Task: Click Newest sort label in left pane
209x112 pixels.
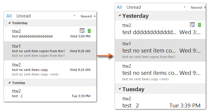Action: (x=86, y=16)
